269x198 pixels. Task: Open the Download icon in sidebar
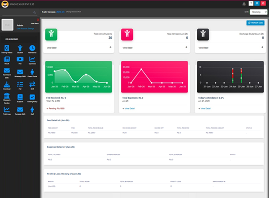tap(7, 85)
